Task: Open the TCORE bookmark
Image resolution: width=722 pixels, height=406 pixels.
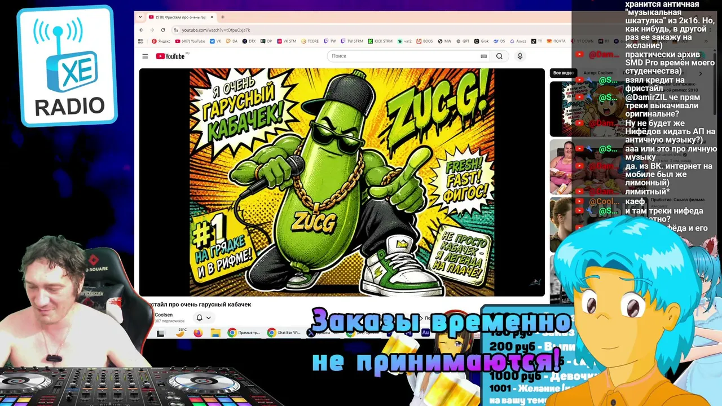Action: 310,41
